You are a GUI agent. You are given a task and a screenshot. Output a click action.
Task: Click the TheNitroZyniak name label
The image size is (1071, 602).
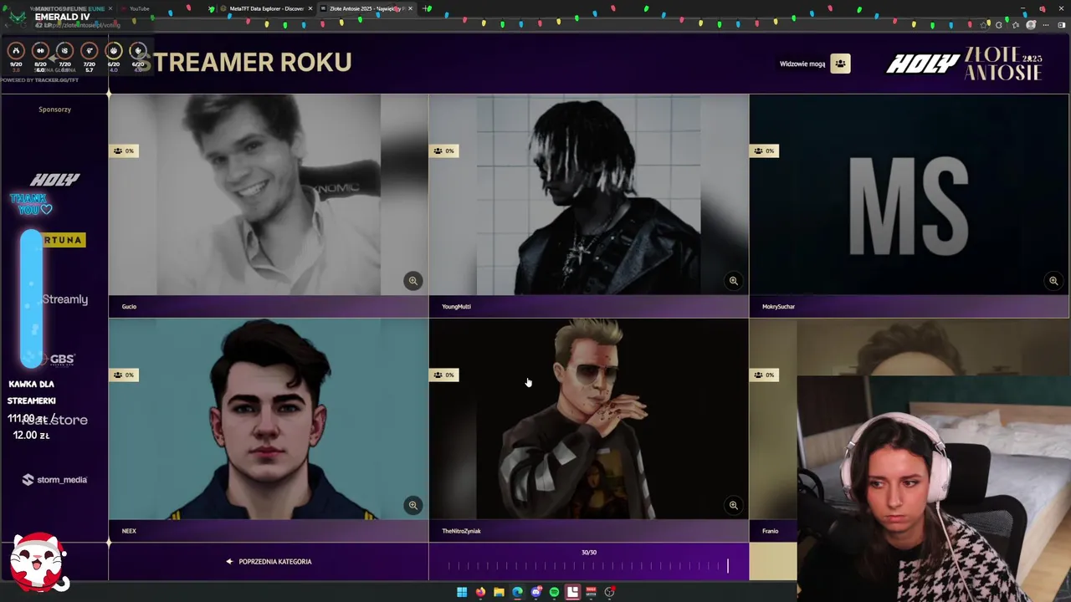coord(461,531)
